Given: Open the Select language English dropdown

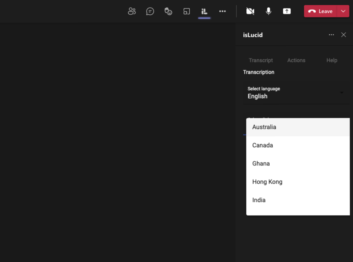Looking at the screenshot, I should tap(296, 93).
